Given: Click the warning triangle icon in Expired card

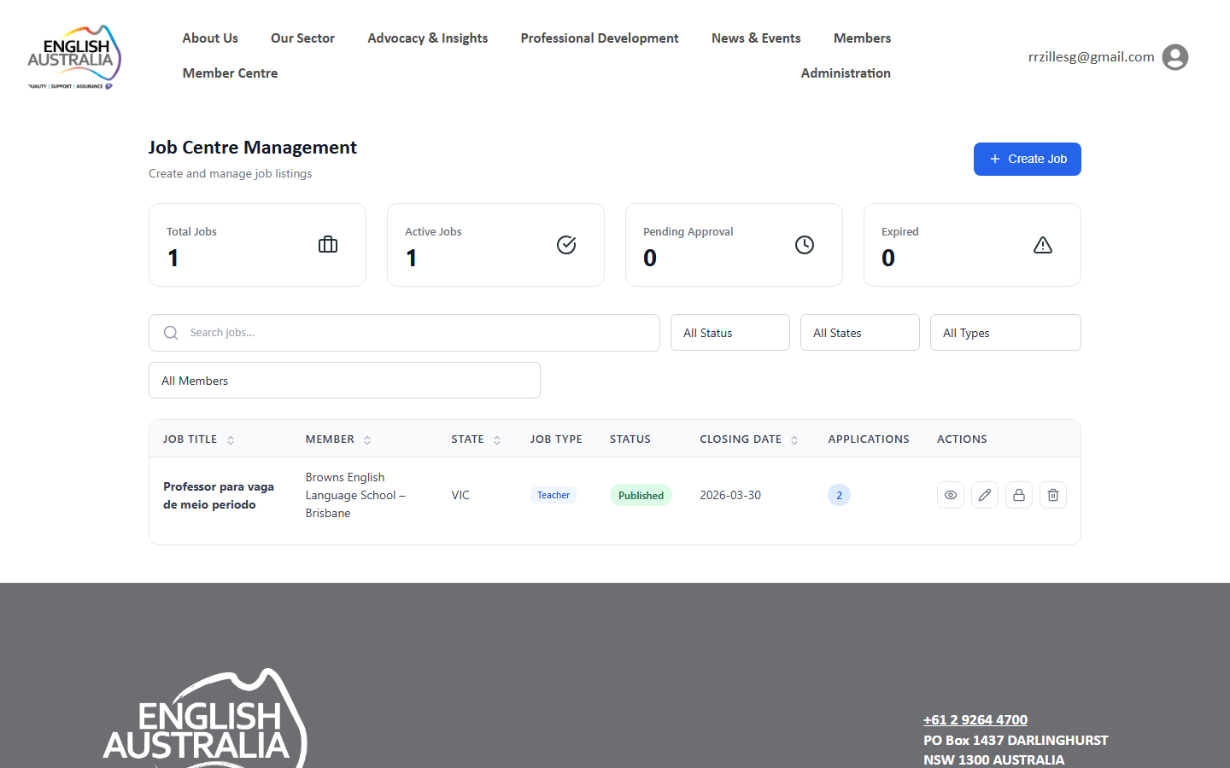Looking at the screenshot, I should [1043, 245].
